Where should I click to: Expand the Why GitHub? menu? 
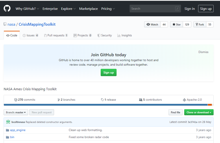click(x=27, y=9)
